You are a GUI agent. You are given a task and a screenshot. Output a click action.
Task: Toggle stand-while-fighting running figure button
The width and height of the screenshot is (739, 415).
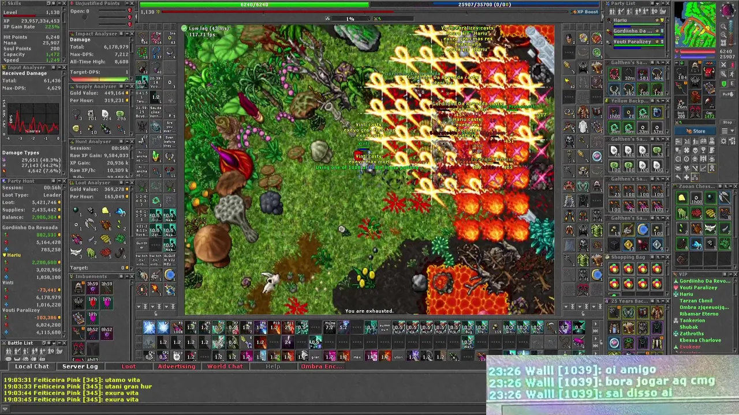(x=732, y=74)
